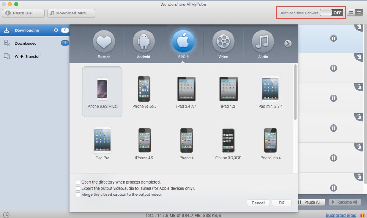This screenshot has width=367, height=218.
Task: Click the gift icon beside Supported Sites
Action: (362, 215)
